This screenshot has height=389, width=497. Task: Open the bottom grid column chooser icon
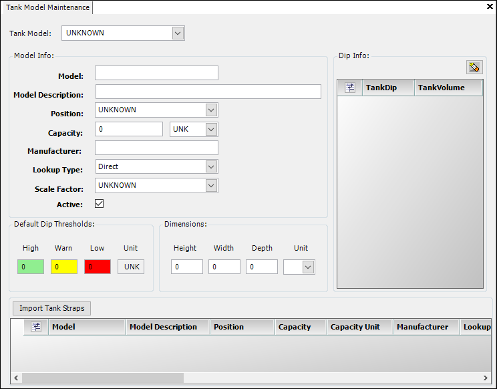pos(36,327)
